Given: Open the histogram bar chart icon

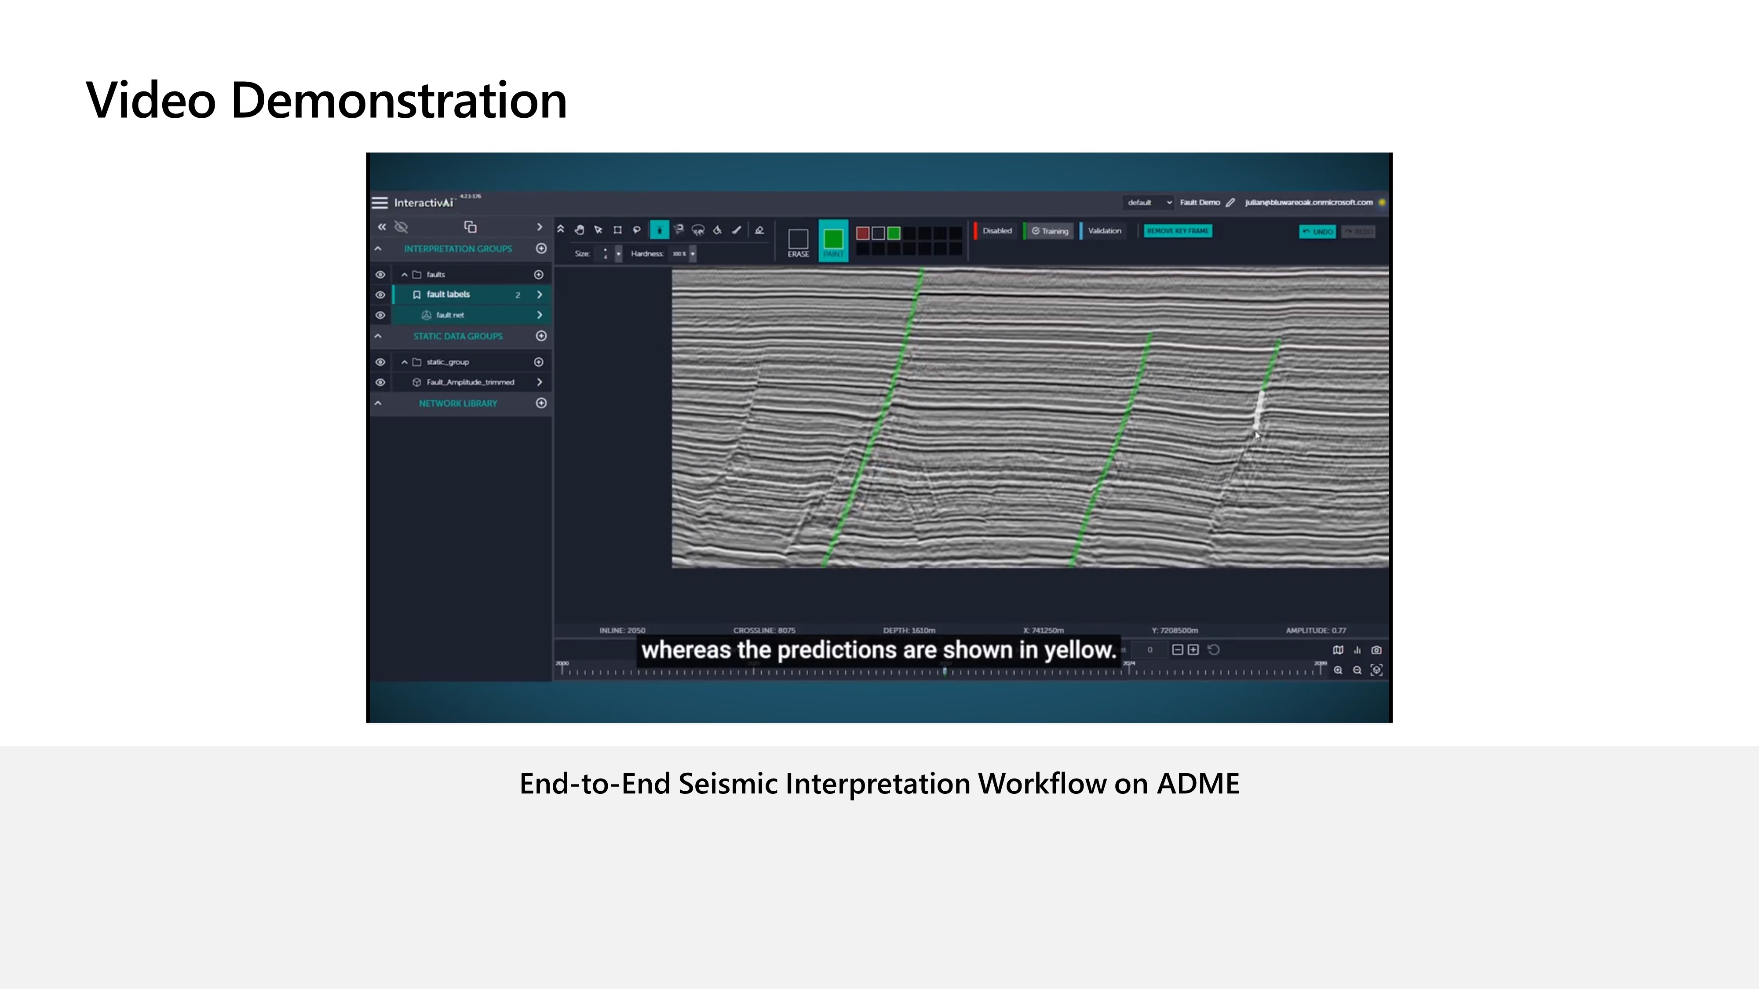Looking at the screenshot, I should pyautogui.click(x=1358, y=650).
